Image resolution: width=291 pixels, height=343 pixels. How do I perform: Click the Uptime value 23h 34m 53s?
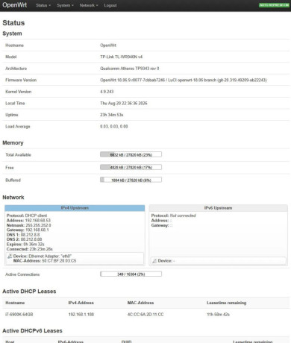[x=112, y=115]
